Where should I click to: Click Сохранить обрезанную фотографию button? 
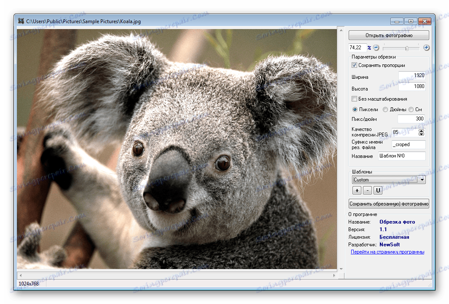click(389, 204)
